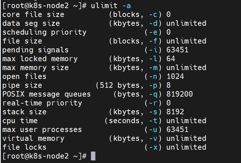The image size is (241, 163).
Task: Click the terminal cursor block at the prompt
Action: [93, 156]
